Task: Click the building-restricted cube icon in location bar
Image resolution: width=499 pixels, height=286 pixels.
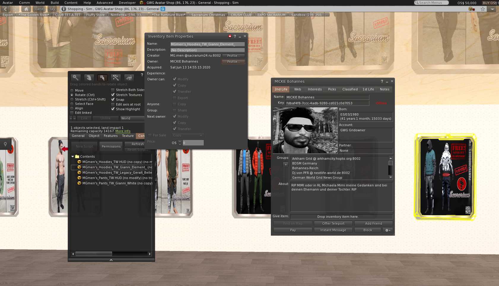Action: pos(471,9)
